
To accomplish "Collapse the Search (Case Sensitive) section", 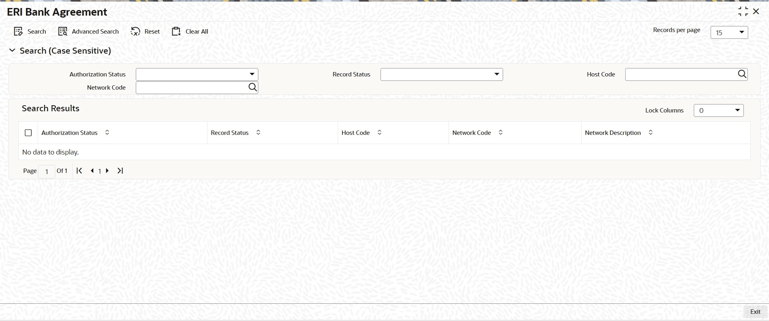I will click(x=12, y=50).
